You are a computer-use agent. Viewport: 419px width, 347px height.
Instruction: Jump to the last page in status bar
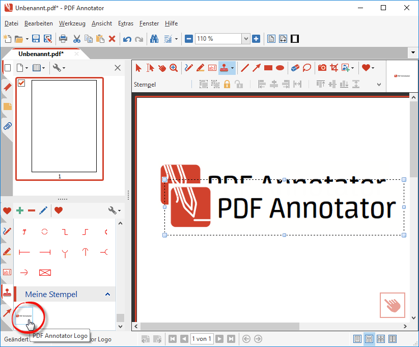[x=231, y=339]
